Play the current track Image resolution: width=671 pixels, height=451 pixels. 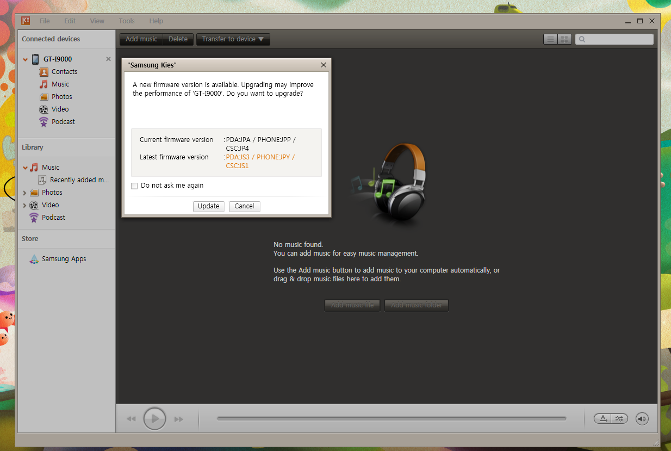(154, 419)
